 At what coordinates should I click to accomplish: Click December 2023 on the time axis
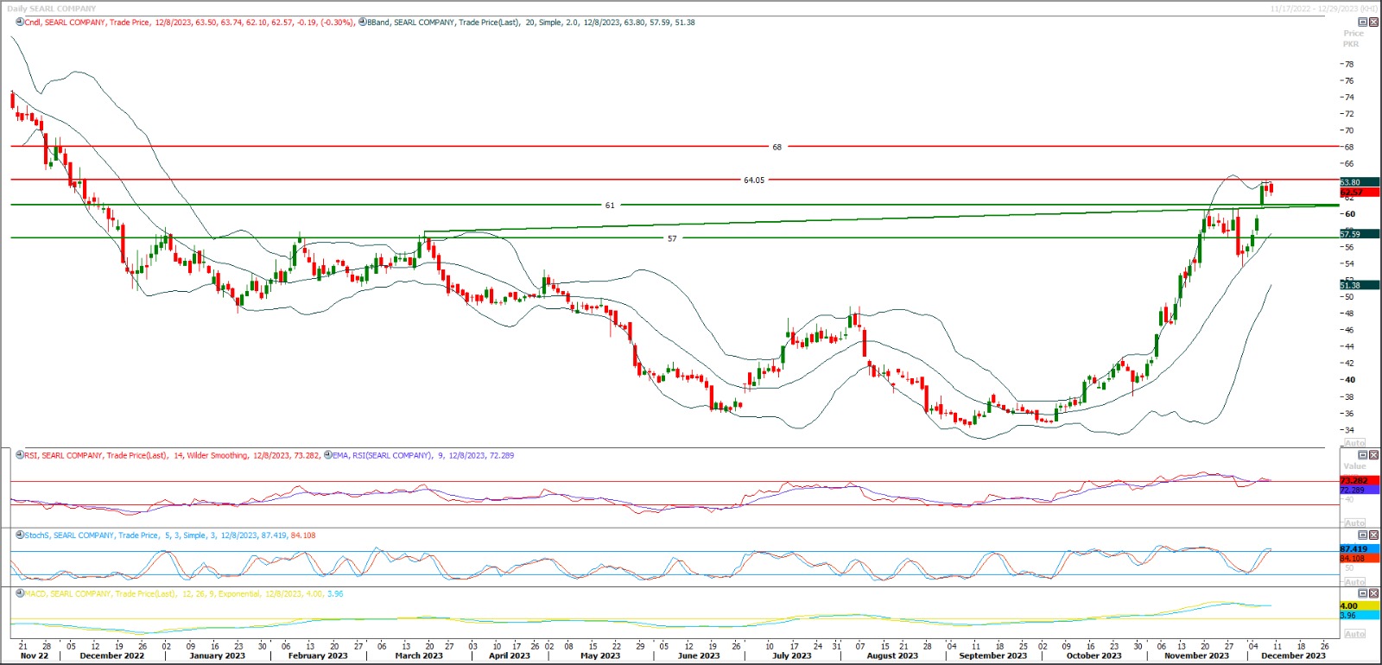point(1292,655)
